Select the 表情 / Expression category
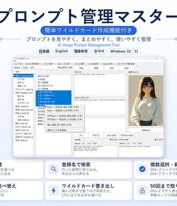This screenshot has height=206, width=177. coord(24,110)
